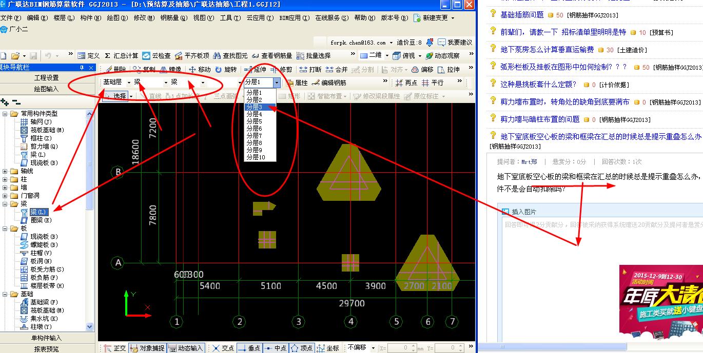Click 动态观察 (dynamic orbit) tool
The height and width of the screenshot is (353, 703).
[x=442, y=55]
